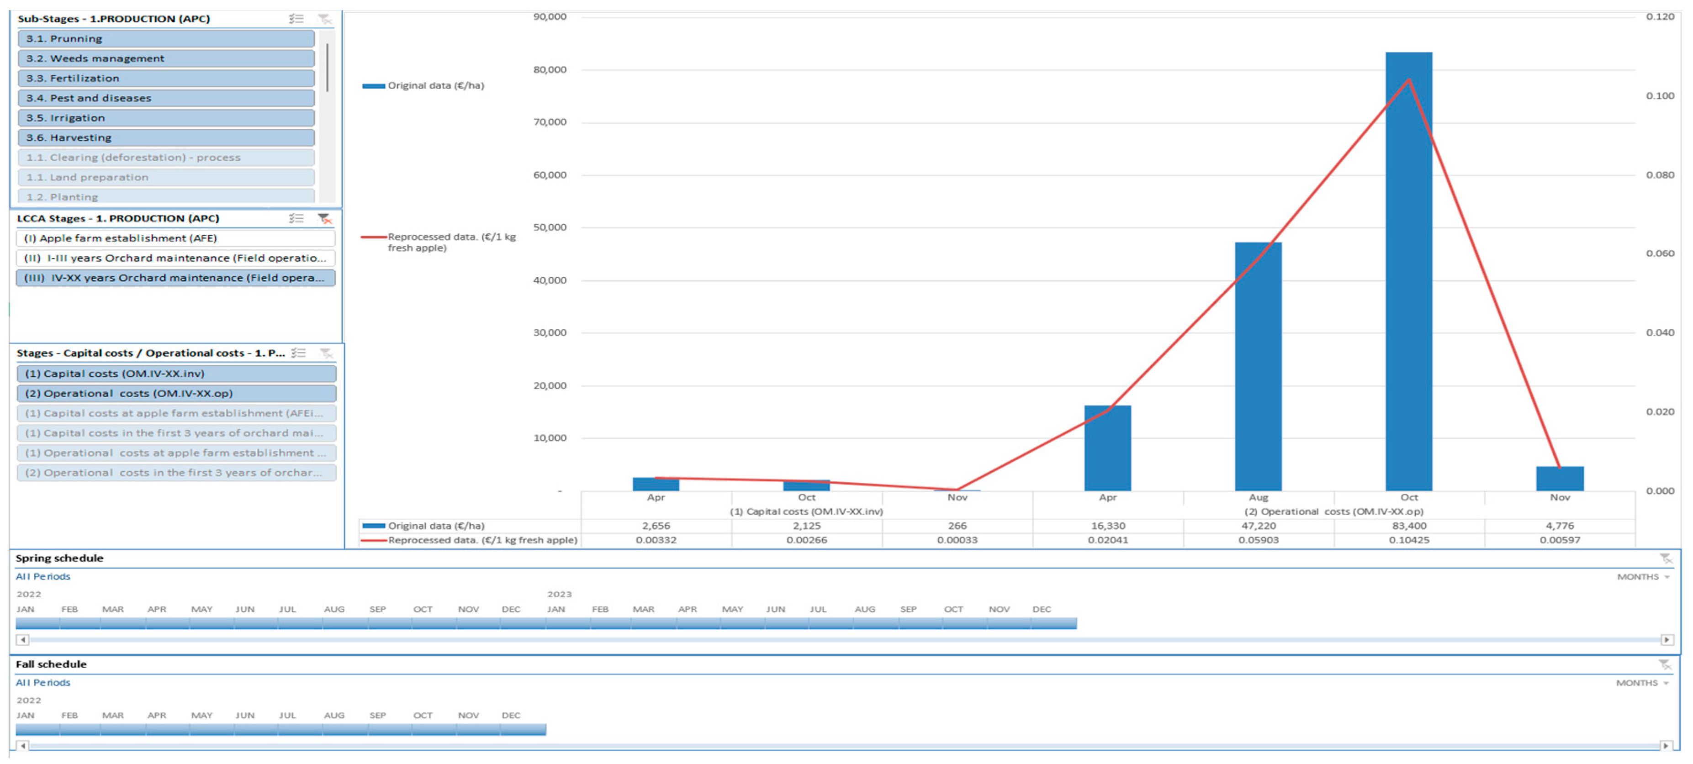
Task: Select (II) I-III years Orchard maintenance stage
Action: click(x=175, y=258)
